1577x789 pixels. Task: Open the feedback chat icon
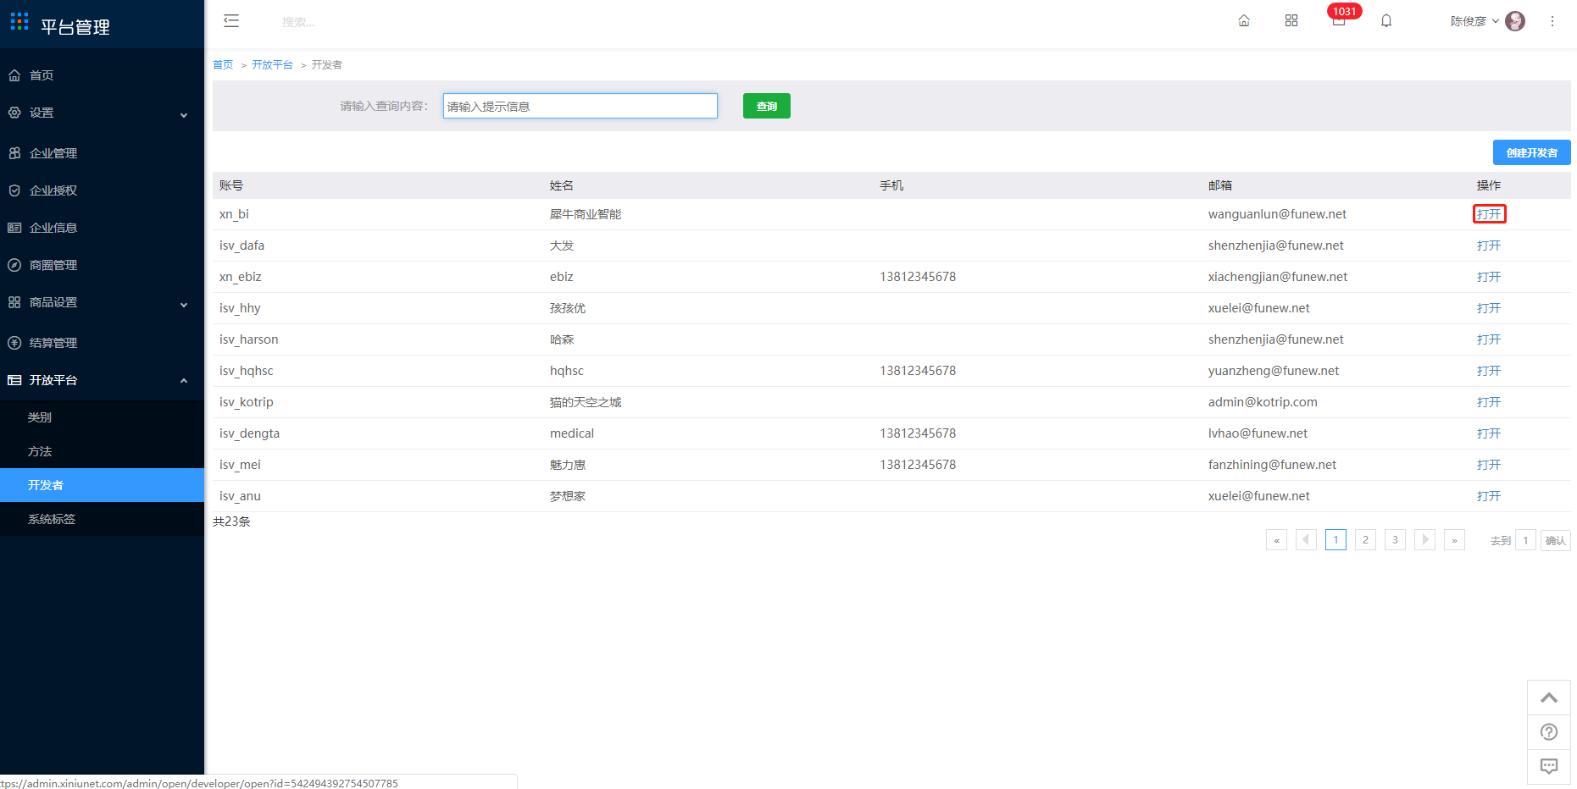click(1549, 767)
